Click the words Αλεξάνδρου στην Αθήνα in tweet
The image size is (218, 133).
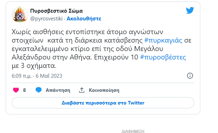click(x=52, y=57)
